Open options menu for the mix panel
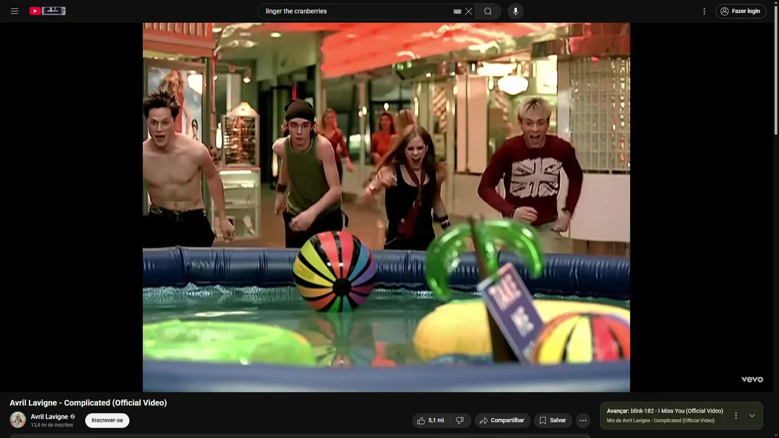Viewport: 779px width, 438px height. point(736,415)
